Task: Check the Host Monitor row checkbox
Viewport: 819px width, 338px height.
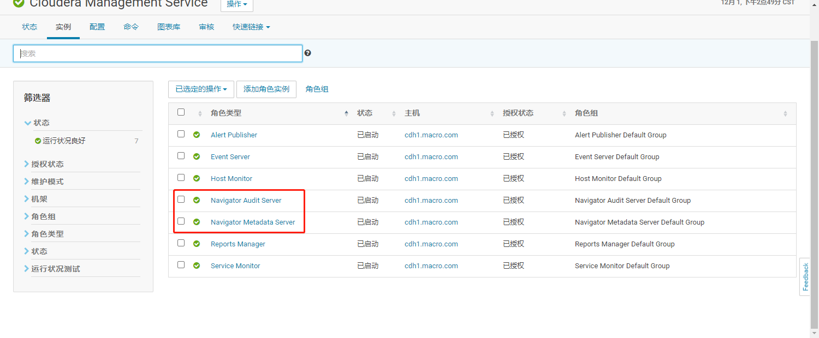Action: [x=181, y=178]
